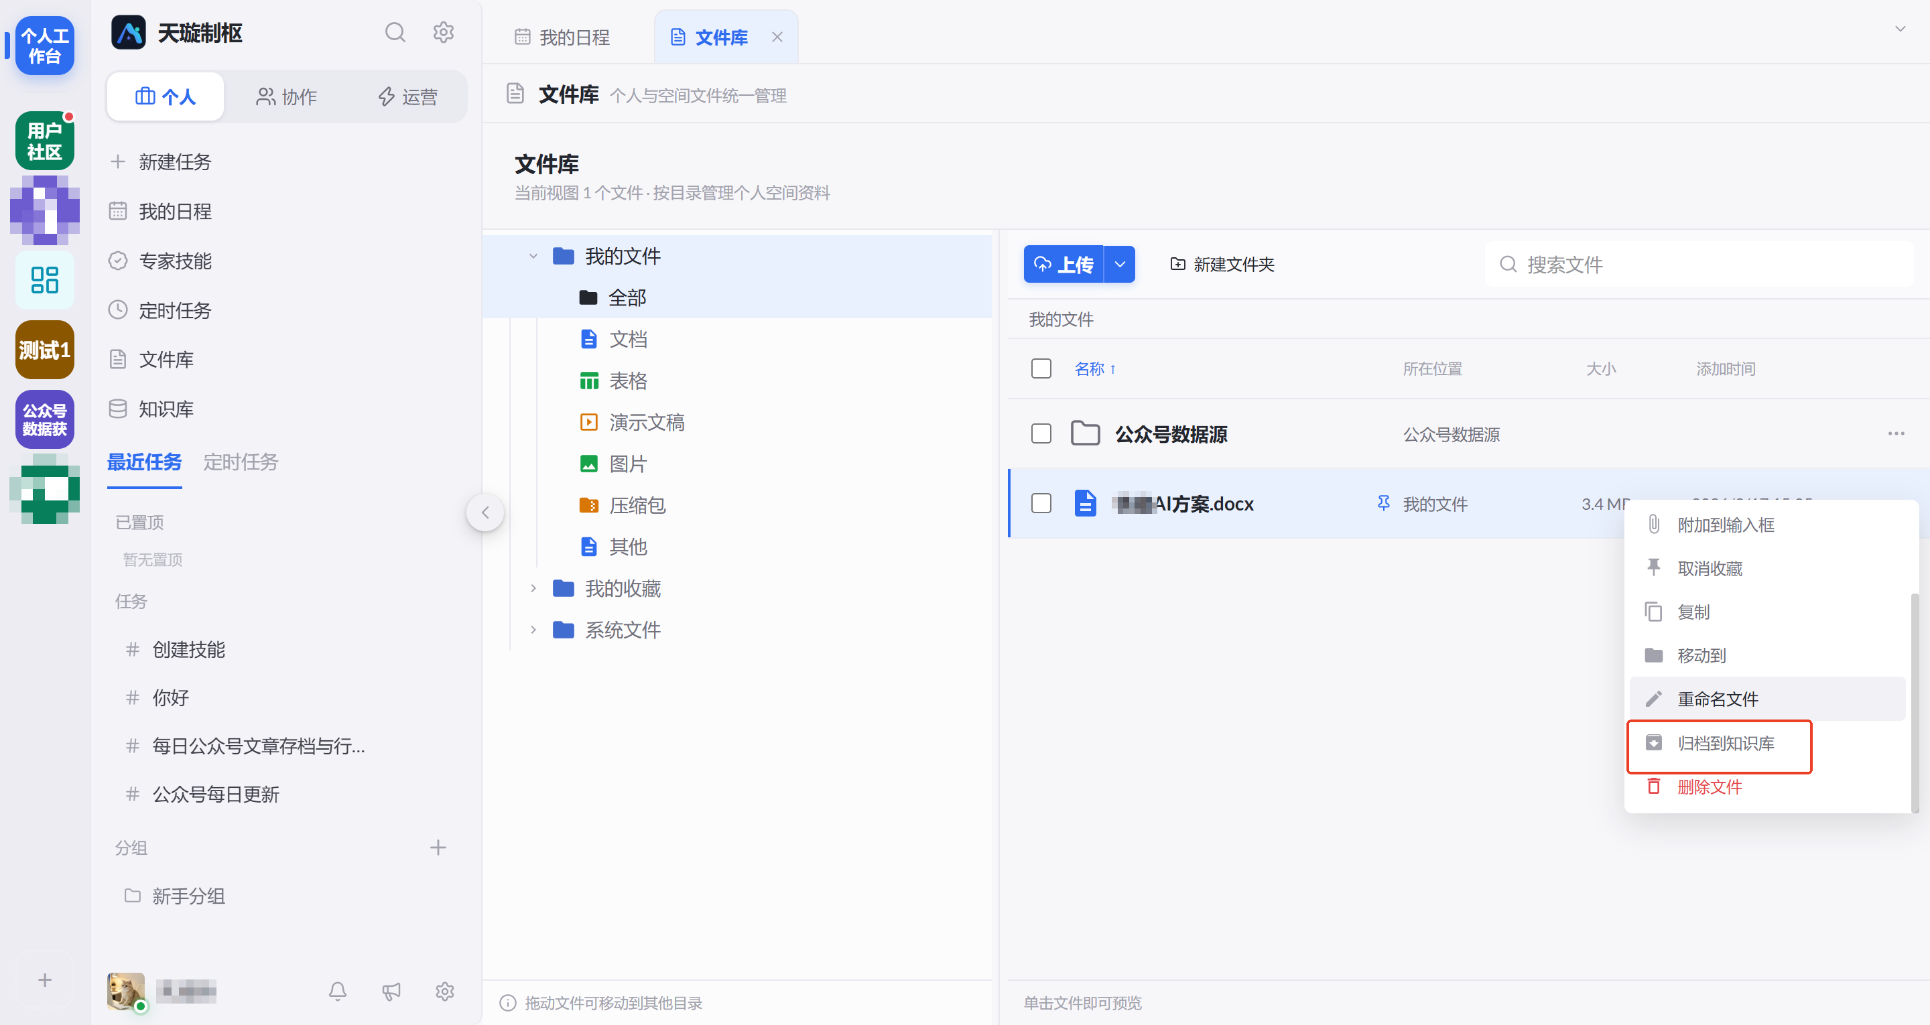Expand the 我的收藏 tree node

[x=533, y=588]
